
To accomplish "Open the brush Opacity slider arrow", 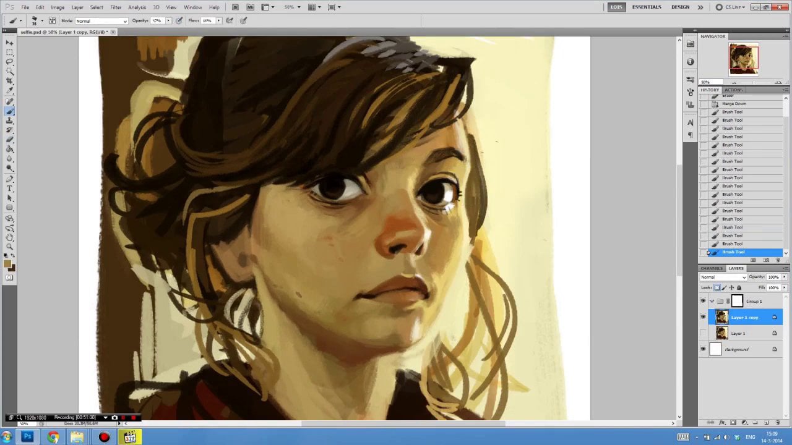I will tap(168, 20).
